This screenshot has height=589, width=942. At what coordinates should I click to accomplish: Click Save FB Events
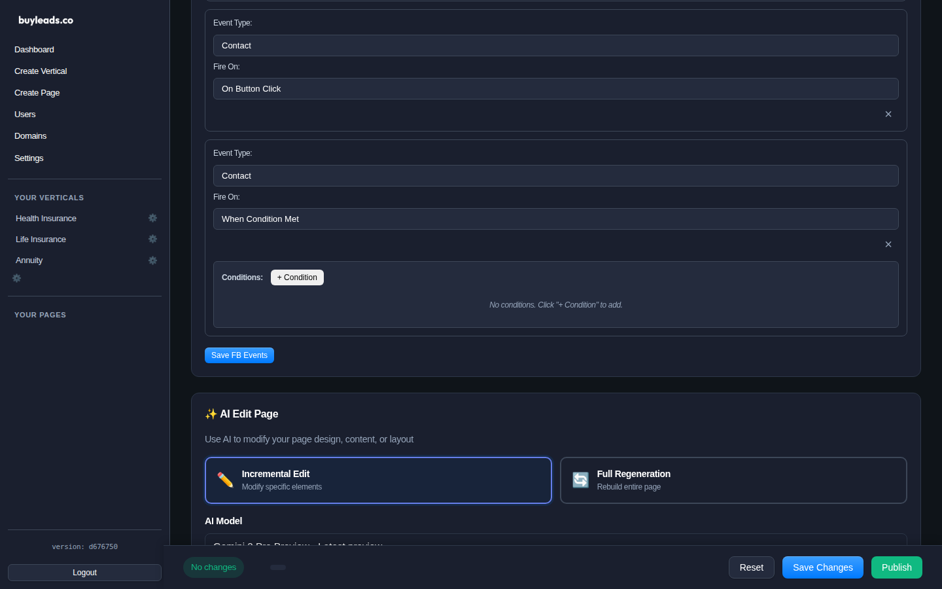pyautogui.click(x=239, y=355)
